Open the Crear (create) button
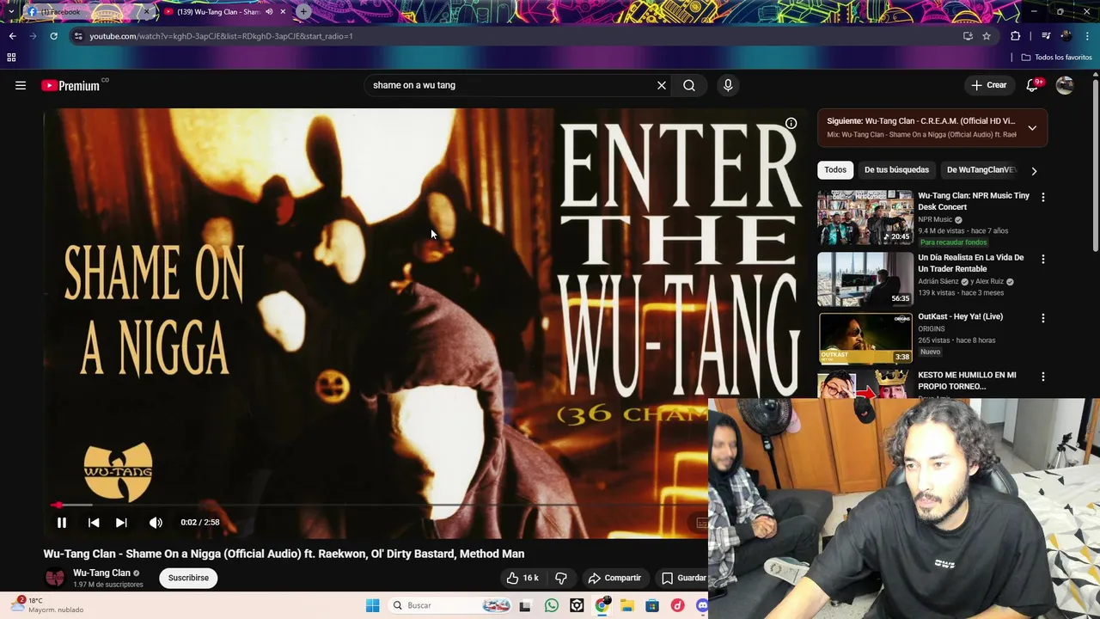Viewport: 1100px width, 619px height. [x=989, y=85]
